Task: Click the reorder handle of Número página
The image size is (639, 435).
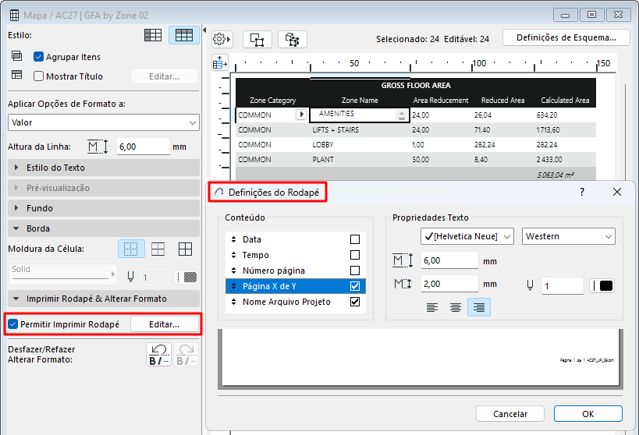Action: (x=233, y=271)
